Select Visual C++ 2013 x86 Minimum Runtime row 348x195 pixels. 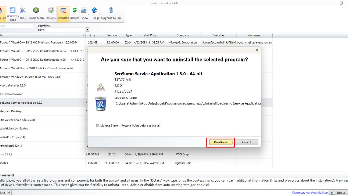136,42
